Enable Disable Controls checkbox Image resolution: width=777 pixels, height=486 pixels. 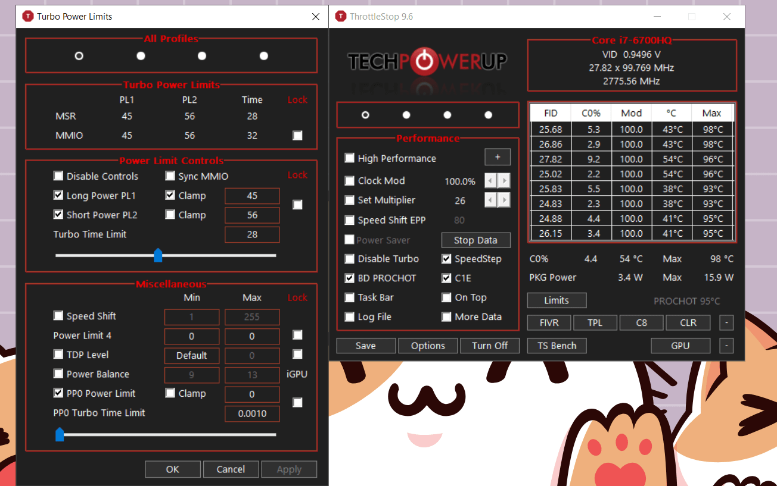tap(58, 176)
